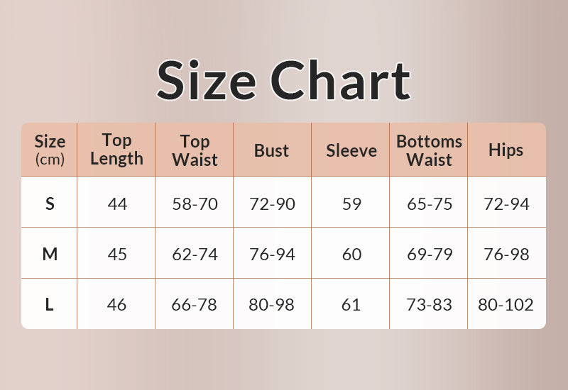Select the M size row label
Viewport: 568px width, 390px height.
(50, 254)
